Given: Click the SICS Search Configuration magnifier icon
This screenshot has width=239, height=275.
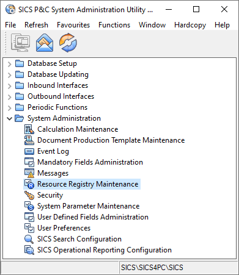Looking at the screenshot, I should 29,239.
